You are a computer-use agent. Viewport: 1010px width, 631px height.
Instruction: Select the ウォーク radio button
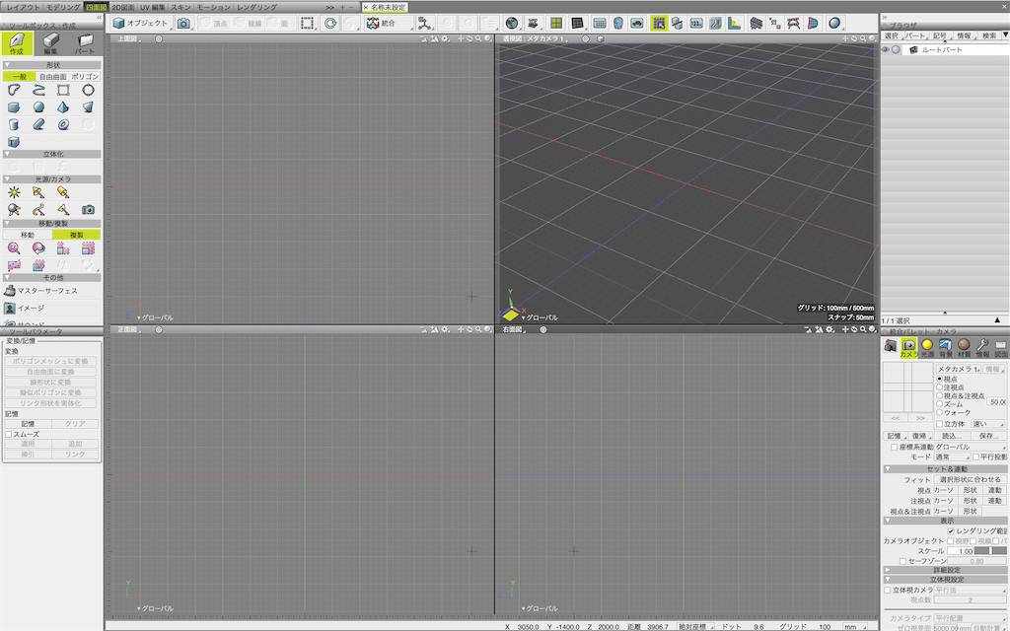(939, 413)
